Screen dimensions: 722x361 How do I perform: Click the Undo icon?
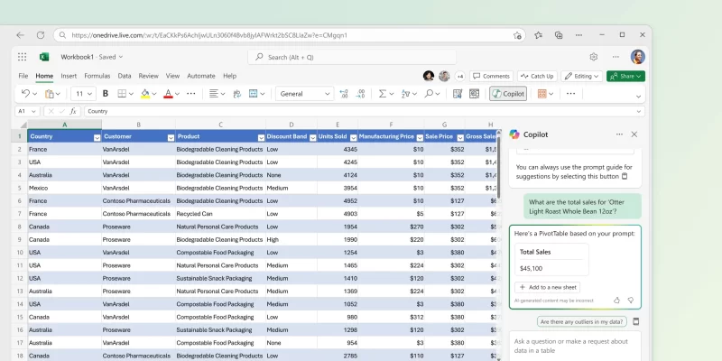[25, 94]
